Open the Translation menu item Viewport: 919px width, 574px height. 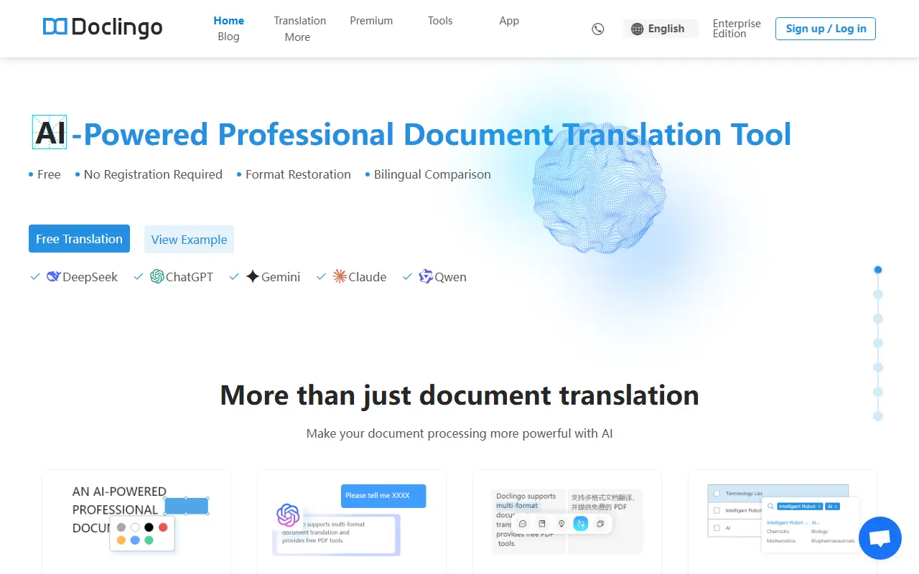tap(300, 21)
